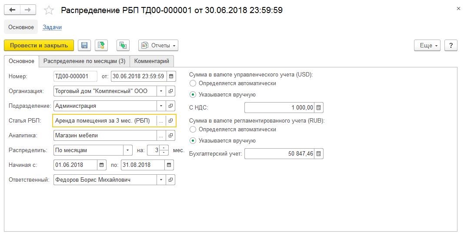Expand the Ответственный dropdown list
Viewport: 464px width, 236px height.
coord(161,180)
